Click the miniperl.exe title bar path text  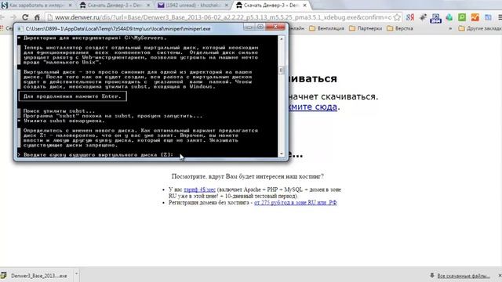tap(118, 29)
